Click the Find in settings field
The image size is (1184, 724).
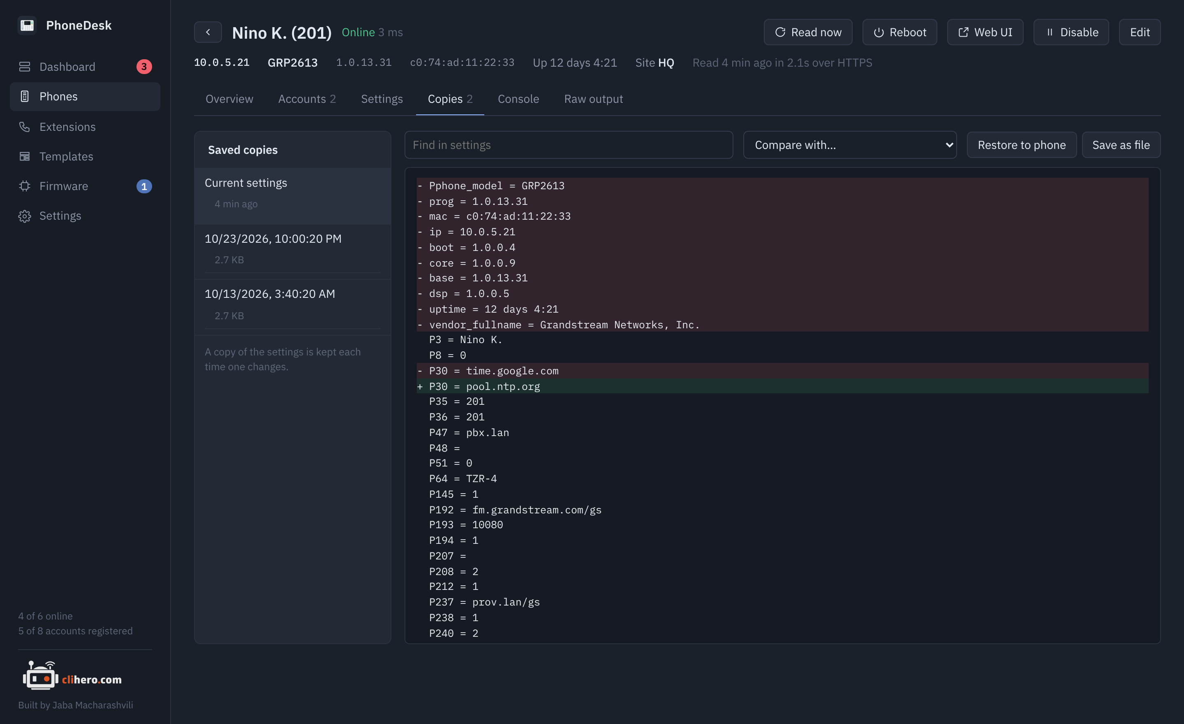[x=569, y=145]
